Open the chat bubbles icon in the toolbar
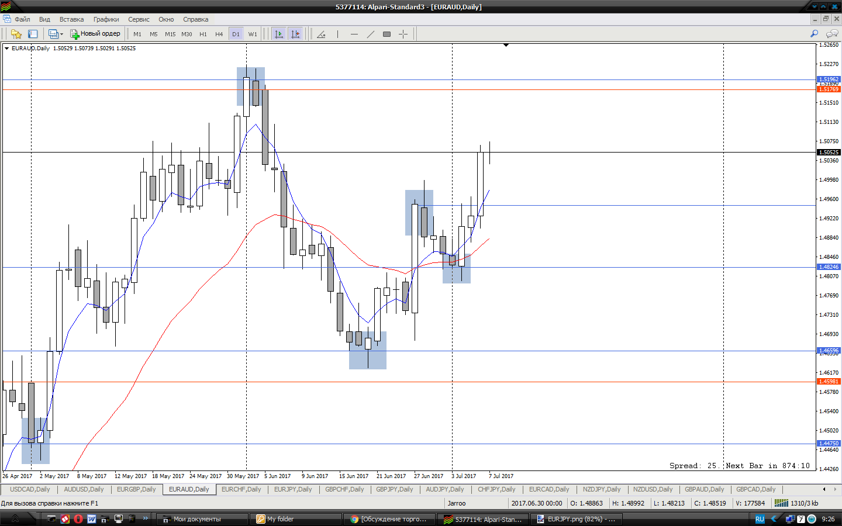Image resolution: width=842 pixels, height=526 pixels. click(x=831, y=34)
